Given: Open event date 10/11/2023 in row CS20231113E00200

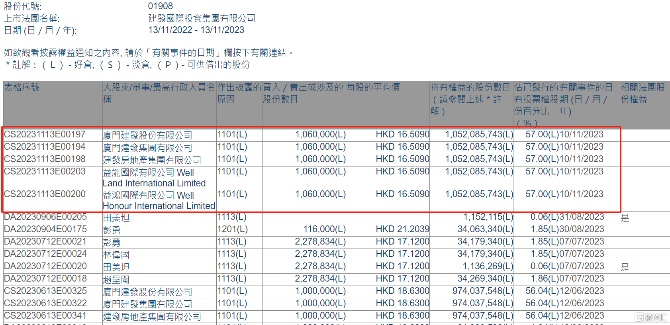Looking at the screenshot, I should [582, 194].
